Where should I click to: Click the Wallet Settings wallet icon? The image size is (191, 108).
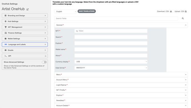[x=6, y=39]
